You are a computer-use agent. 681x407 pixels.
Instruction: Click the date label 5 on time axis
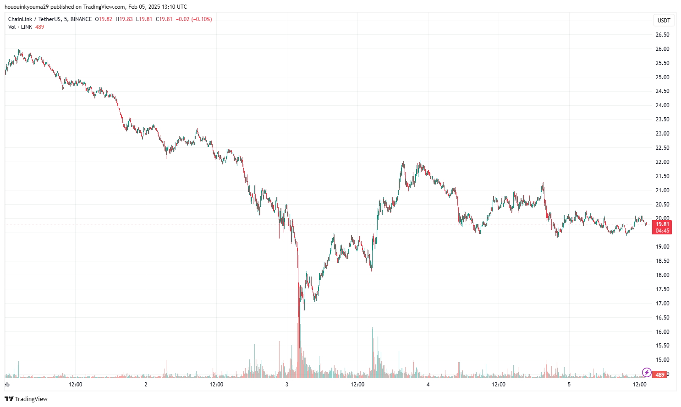[569, 385]
